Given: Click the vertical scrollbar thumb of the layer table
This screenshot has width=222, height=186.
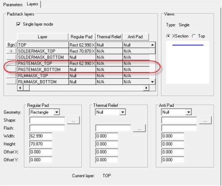Looking at the screenshot, I should [x=152, y=51].
